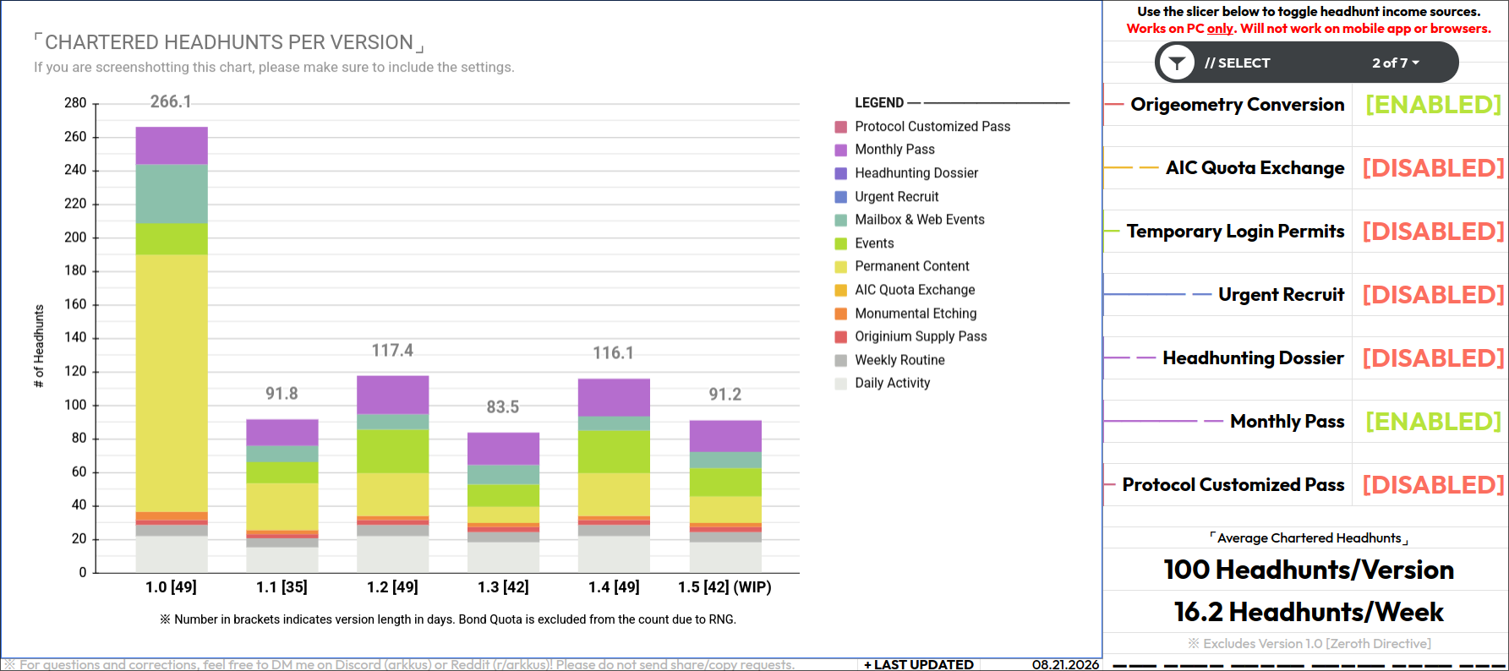
Task: Click the "1.2 [49]" x-axis label
Action: click(x=392, y=587)
